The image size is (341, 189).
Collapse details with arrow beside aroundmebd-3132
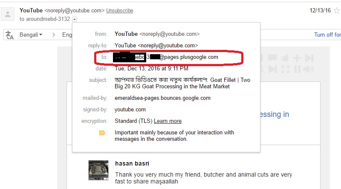pyautogui.click(x=75, y=19)
